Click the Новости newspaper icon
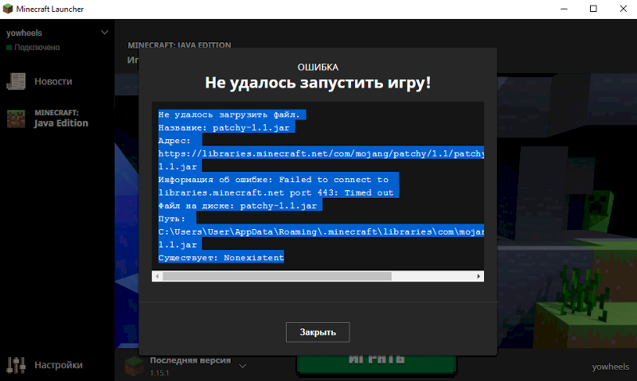The width and height of the screenshot is (637, 381). click(x=16, y=82)
